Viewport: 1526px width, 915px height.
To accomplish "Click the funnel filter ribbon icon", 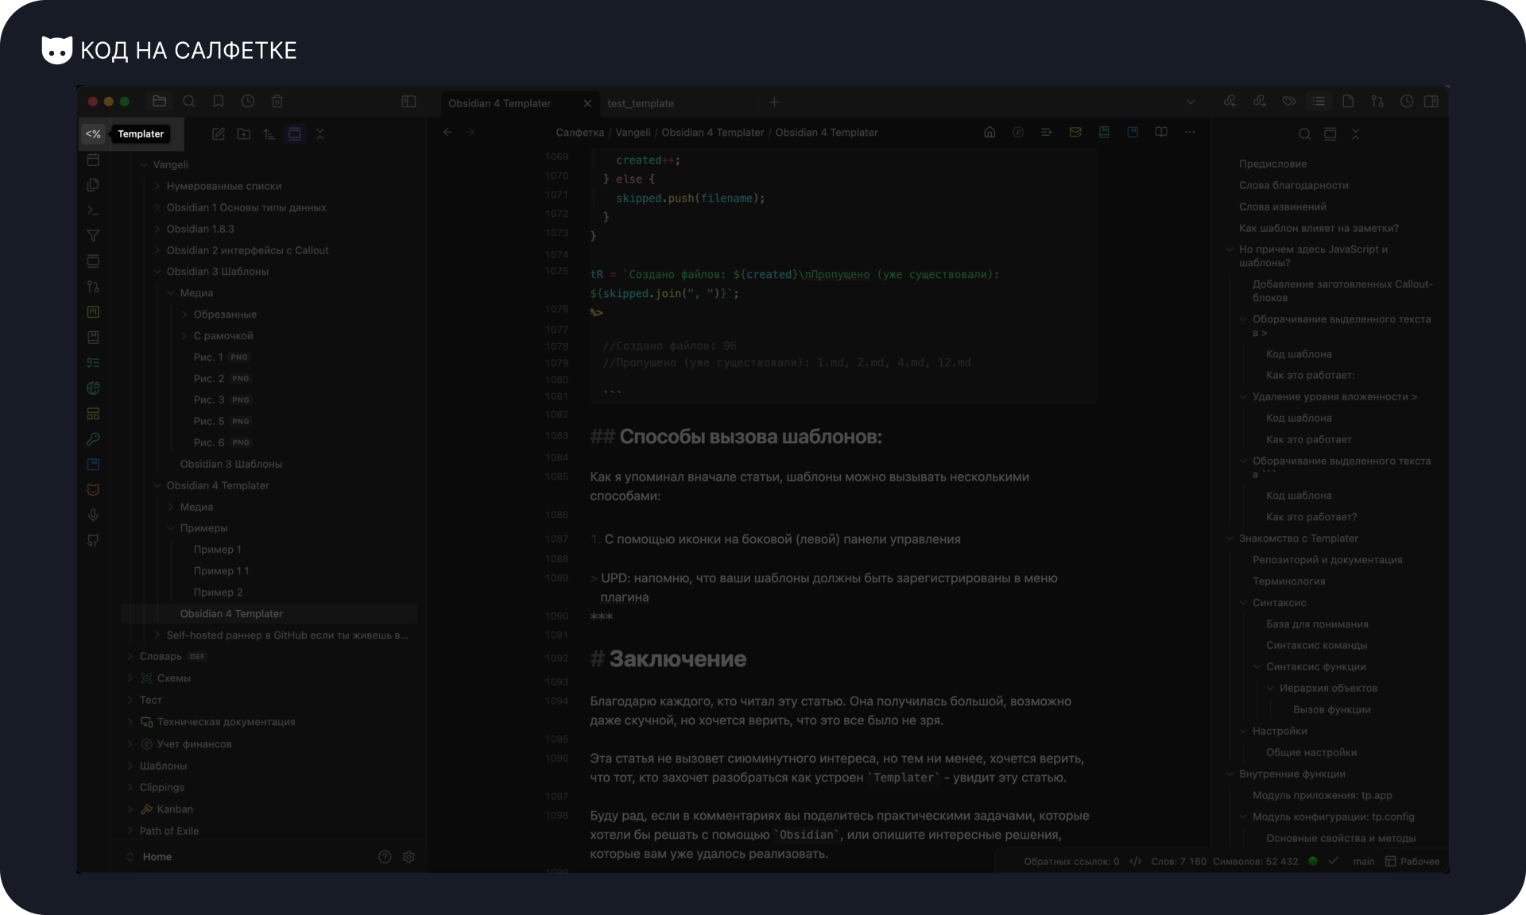I will [x=93, y=236].
